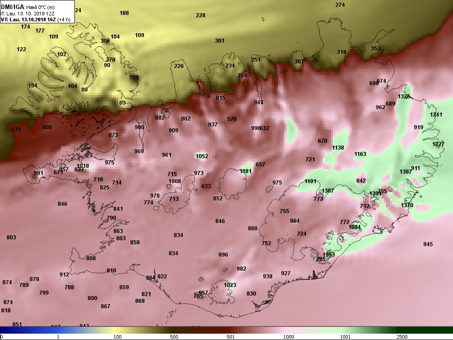Pick the map value 873

pyautogui.click(x=113, y=135)
